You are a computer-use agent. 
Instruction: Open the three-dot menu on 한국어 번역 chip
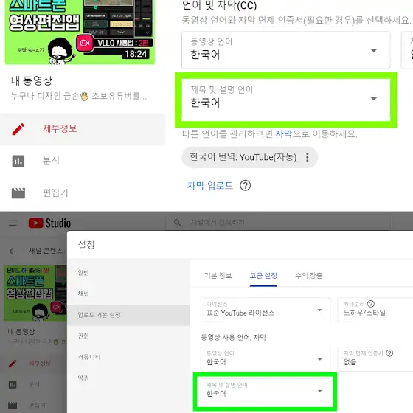(307, 157)
